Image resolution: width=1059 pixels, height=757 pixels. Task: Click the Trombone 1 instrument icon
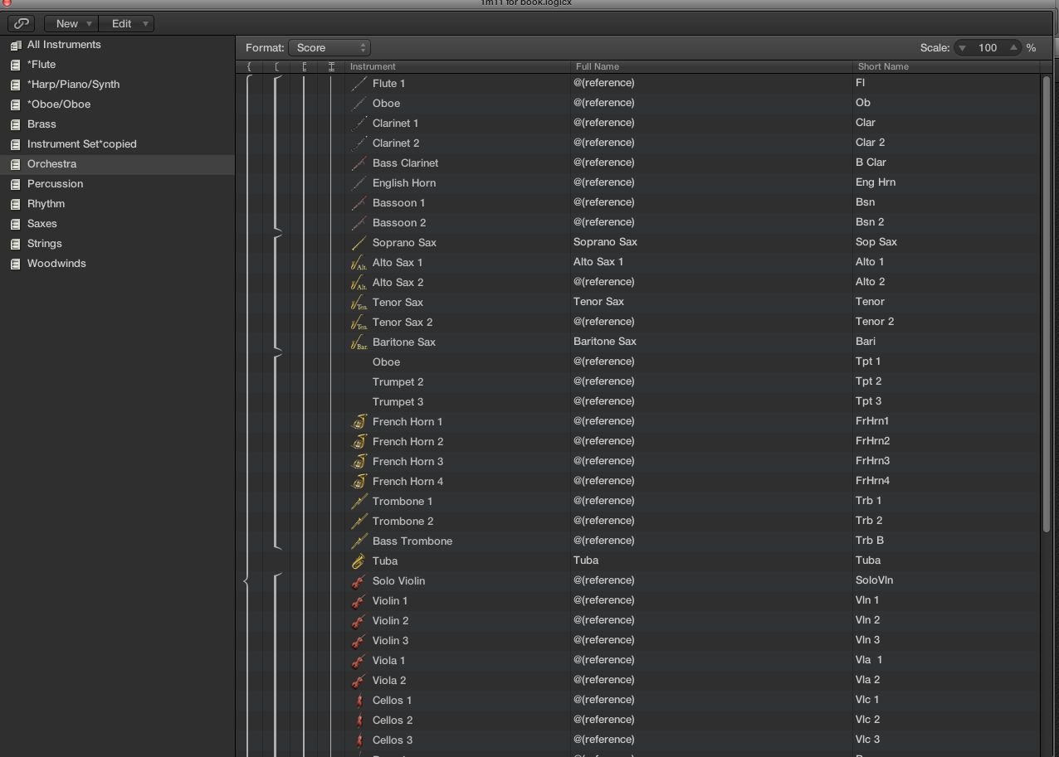(359, 501)
